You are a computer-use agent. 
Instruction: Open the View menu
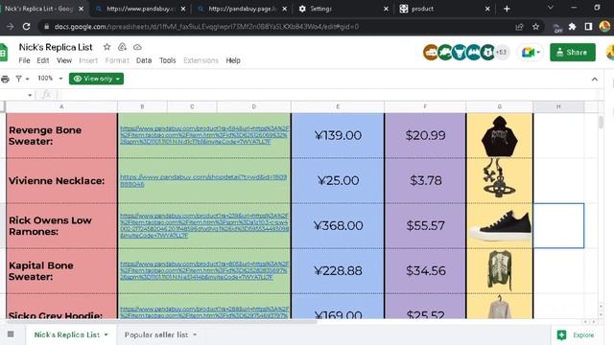tap(64, 60)
